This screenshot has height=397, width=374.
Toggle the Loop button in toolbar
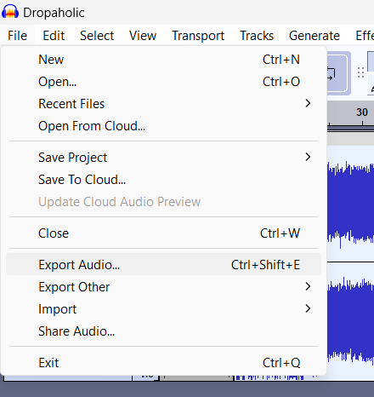(337, 73)
